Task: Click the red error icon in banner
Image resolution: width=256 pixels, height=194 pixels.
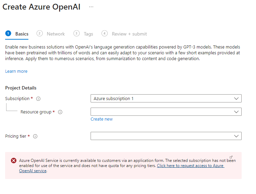Action: [14, 160]
